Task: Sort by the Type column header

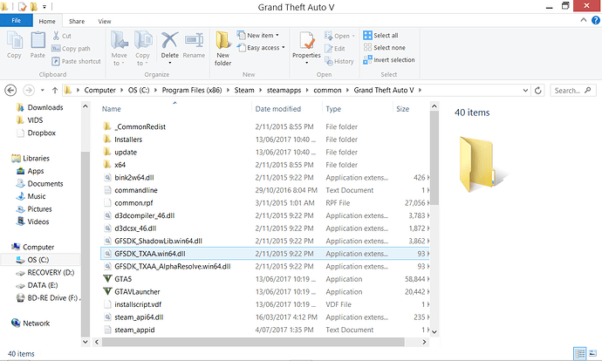Action: [333, 109]
